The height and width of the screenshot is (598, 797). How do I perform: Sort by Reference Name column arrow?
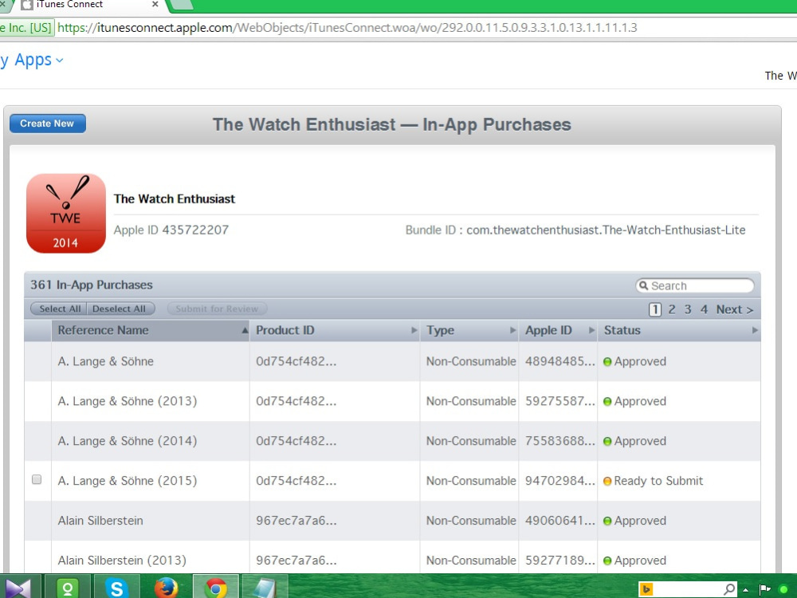pyautogui.click(x=245, y=331)
